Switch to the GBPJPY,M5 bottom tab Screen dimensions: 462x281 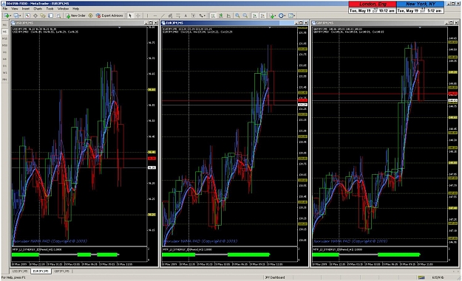pyautogui.click(x=61, y=271)
